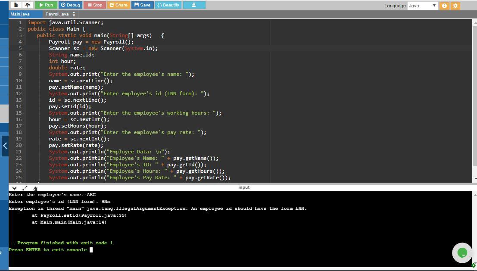Select the Main.java tab
Viewport: 477px width, 271px height.
[x=20, y=14]
